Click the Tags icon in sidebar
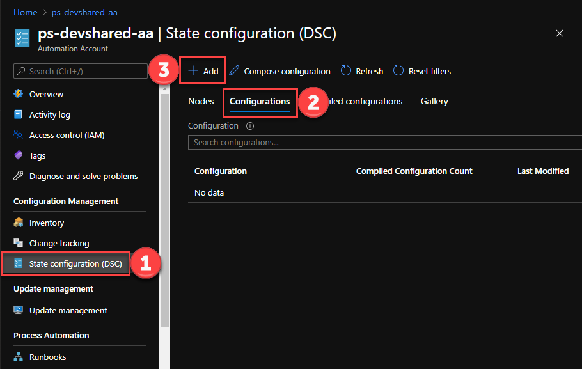This screenshot has height=369, width=582. click(19, 155)
